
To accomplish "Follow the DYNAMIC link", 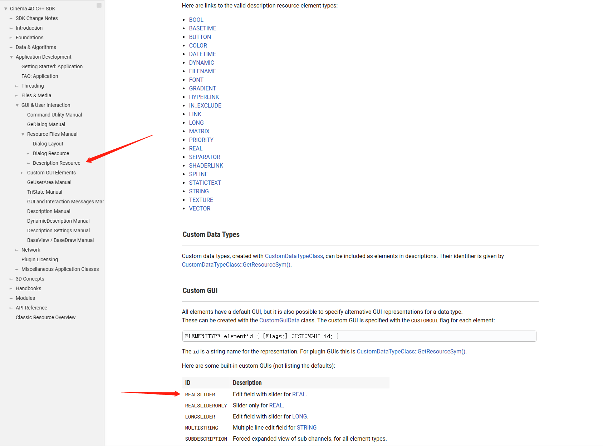I will coord(201,63).
